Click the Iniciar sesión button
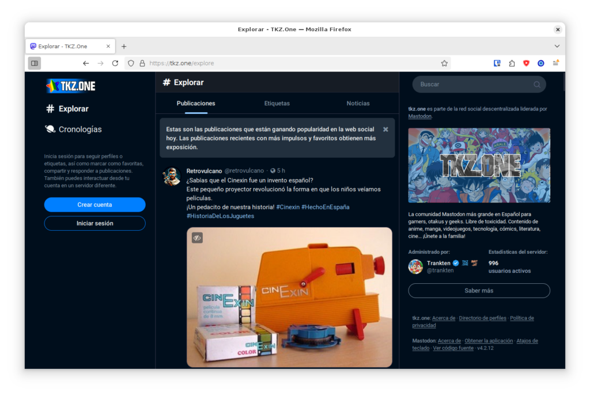590x396 pixels. (x=94, y=223)
